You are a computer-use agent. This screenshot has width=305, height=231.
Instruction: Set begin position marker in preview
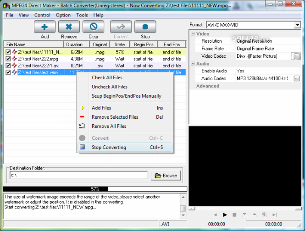(x=244, y=215)
